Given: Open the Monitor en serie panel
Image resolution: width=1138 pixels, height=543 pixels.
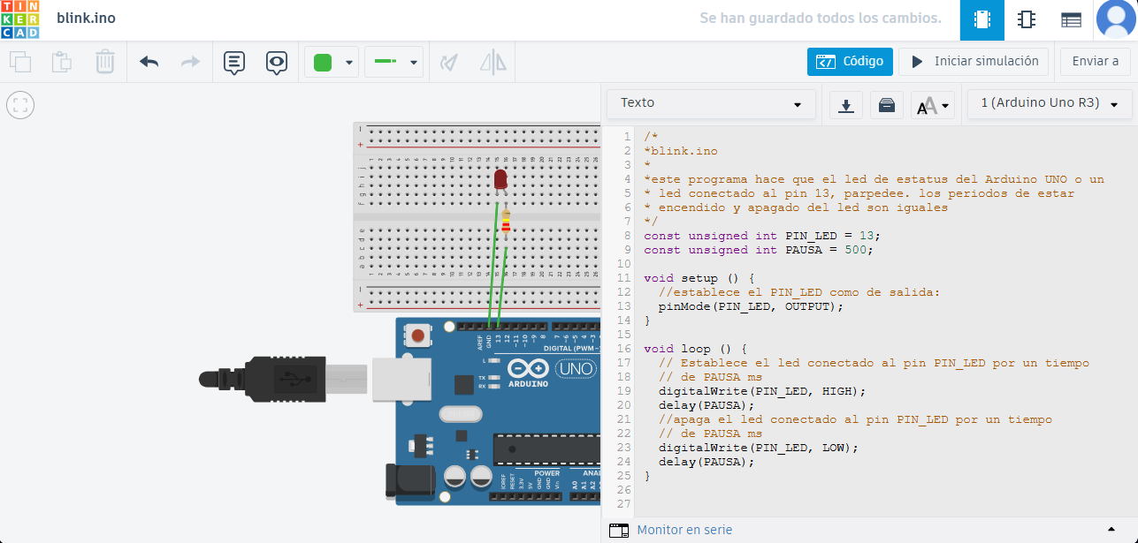Looking at the screenshot, I should tap(684, 530).
